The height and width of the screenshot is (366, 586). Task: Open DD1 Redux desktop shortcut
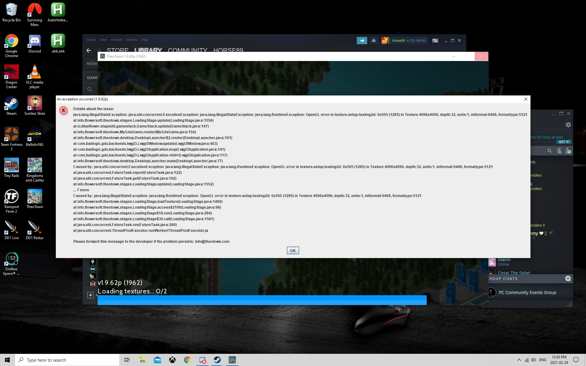coord(34,230)
